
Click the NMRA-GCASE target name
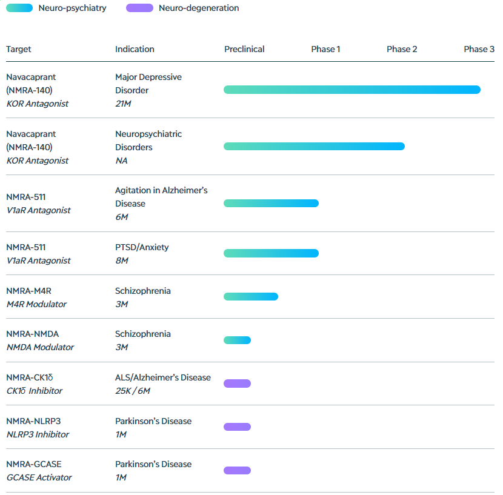34,464
